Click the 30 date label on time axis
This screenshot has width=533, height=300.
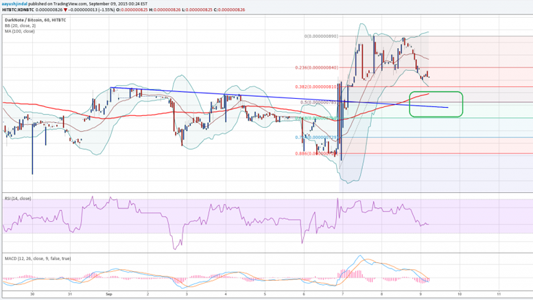pyautogui.click(x=32, y=294)
